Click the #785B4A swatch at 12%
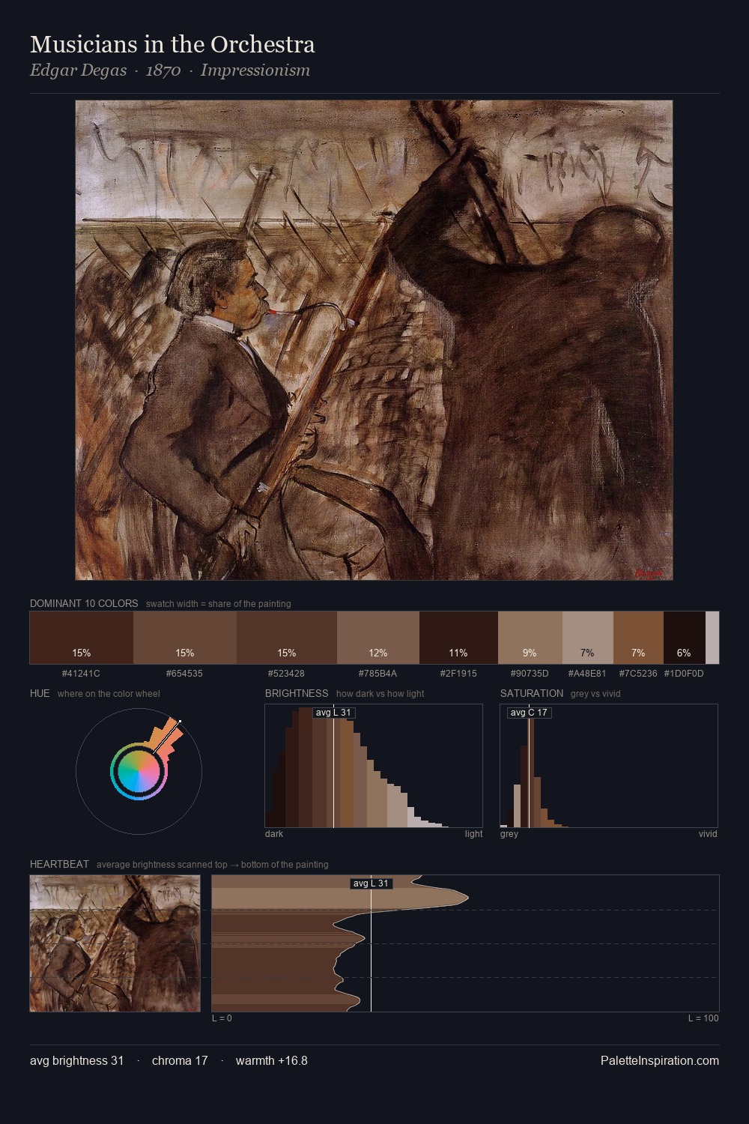Screen dimensions: 749x1124 [378, 638]
